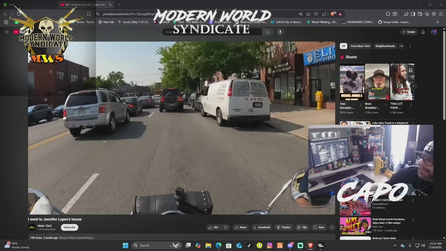Open Brave Rewards triangle icon
This screenshot has width=446, height=251.
(340, 14)
